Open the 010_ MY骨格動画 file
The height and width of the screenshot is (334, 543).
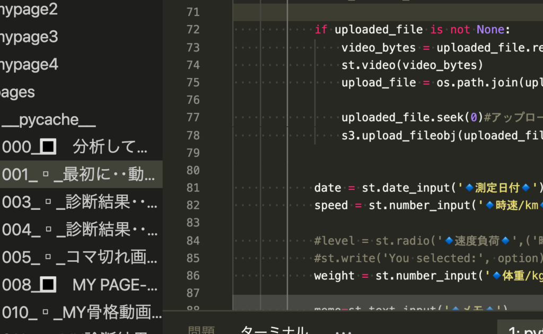tap(80, 313)
